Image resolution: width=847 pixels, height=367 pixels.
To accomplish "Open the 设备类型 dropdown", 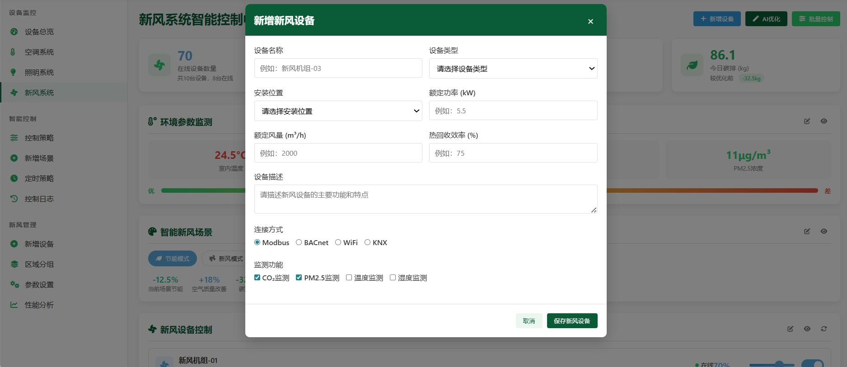I will [x=513, y=69].
